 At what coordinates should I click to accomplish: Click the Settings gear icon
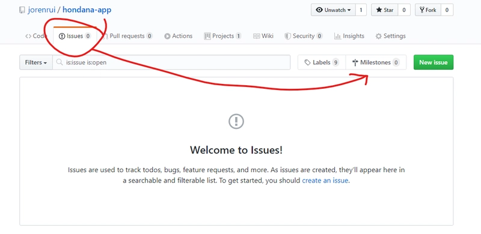pos(379,36)
